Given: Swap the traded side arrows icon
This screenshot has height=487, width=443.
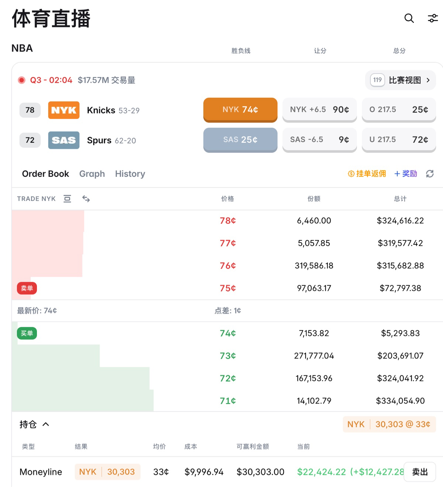Looking at the screenshot, I should (x=86, y=199).
